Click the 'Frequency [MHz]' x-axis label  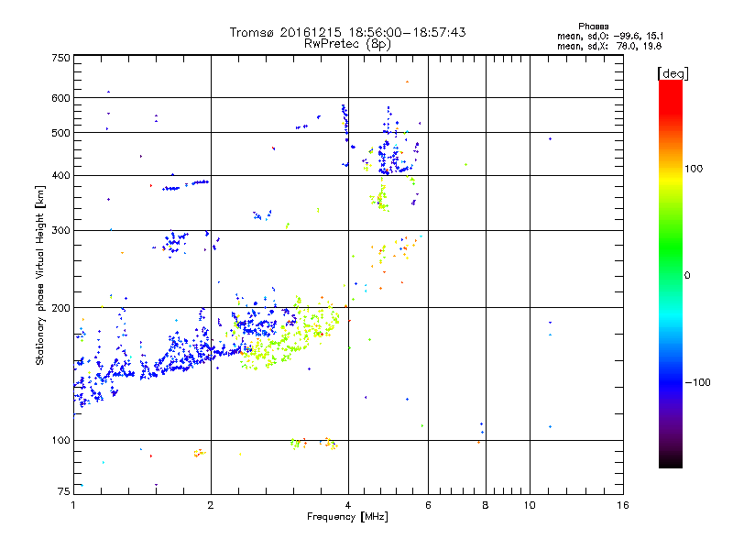347,516
